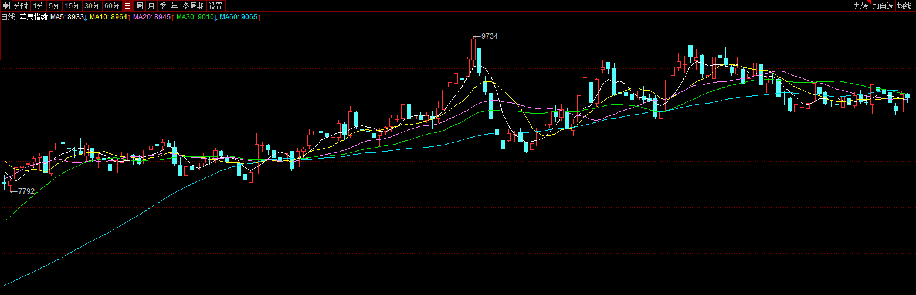The width and height of the screenshot is (916, 295).
Task: Select the 5分 period tab
Action: (x=55, y=6)
